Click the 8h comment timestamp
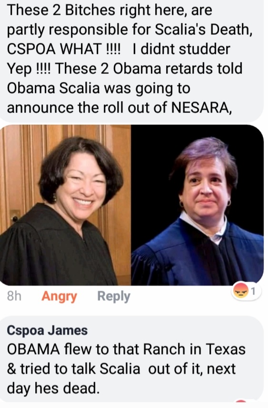The height and width of the screenshot is (408, 268). [14, 296]
